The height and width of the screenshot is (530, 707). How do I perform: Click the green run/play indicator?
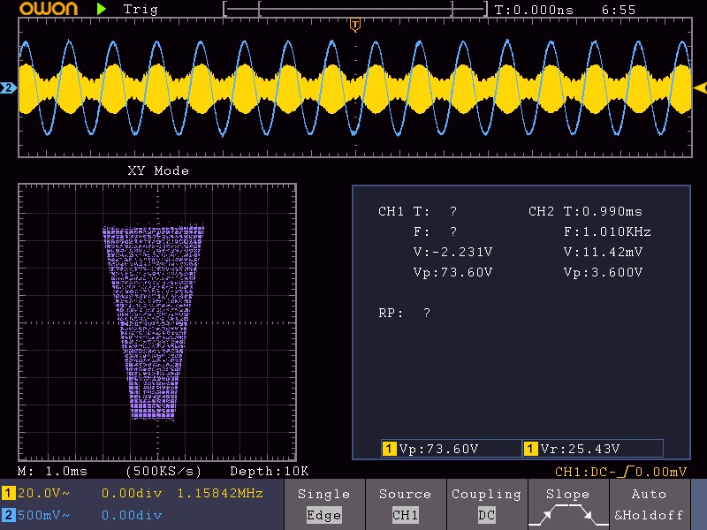[x=102, y=9]
